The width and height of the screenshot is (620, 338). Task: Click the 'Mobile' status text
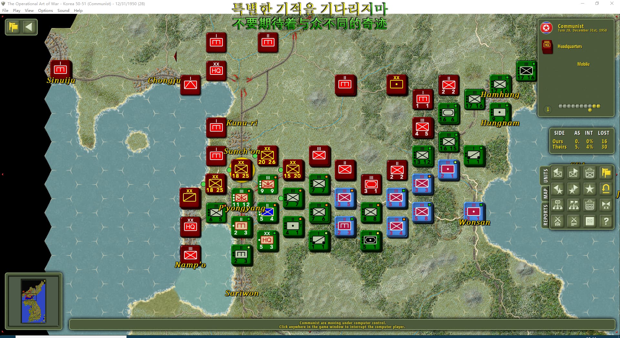[583, 64]
